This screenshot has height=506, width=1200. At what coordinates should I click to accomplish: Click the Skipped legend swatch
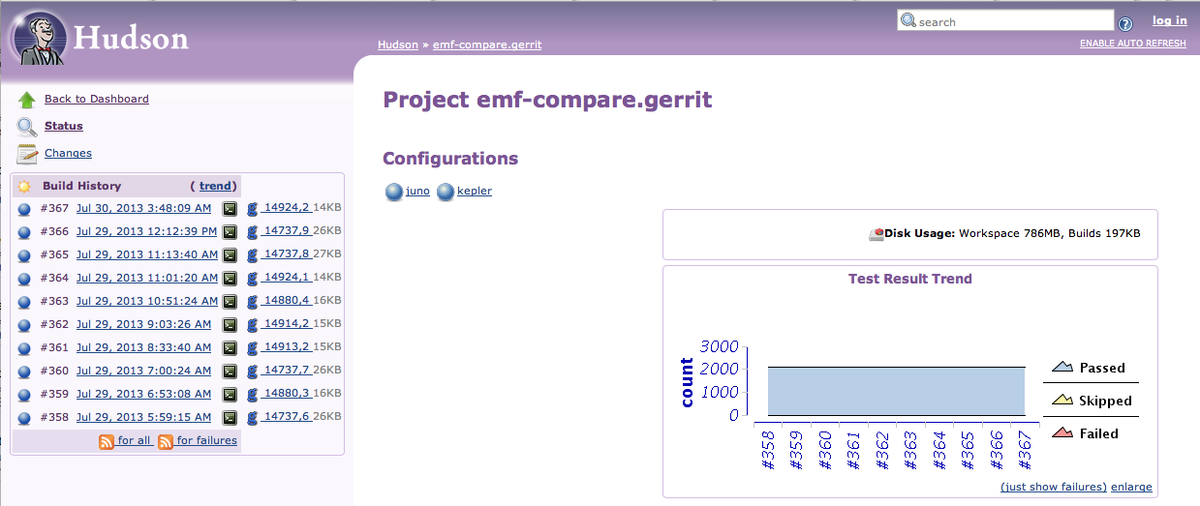click(x=1062, y=400)
